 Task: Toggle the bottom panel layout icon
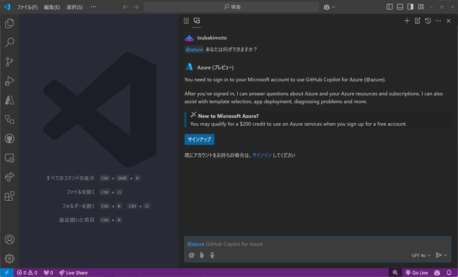coord(400,7)
